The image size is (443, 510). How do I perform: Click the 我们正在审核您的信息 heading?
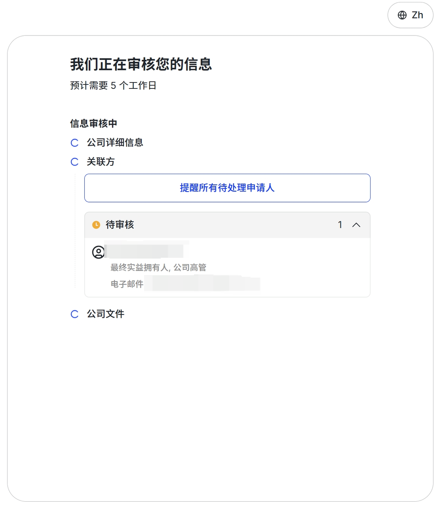click(141, 64)
